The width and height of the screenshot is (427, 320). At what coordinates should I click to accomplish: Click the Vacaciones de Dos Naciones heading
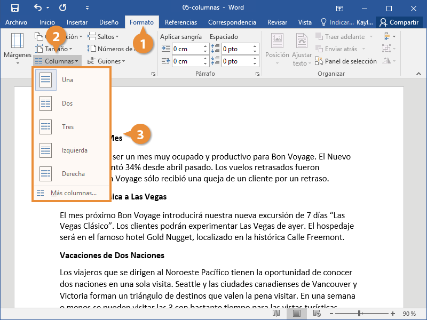point(112,255)
